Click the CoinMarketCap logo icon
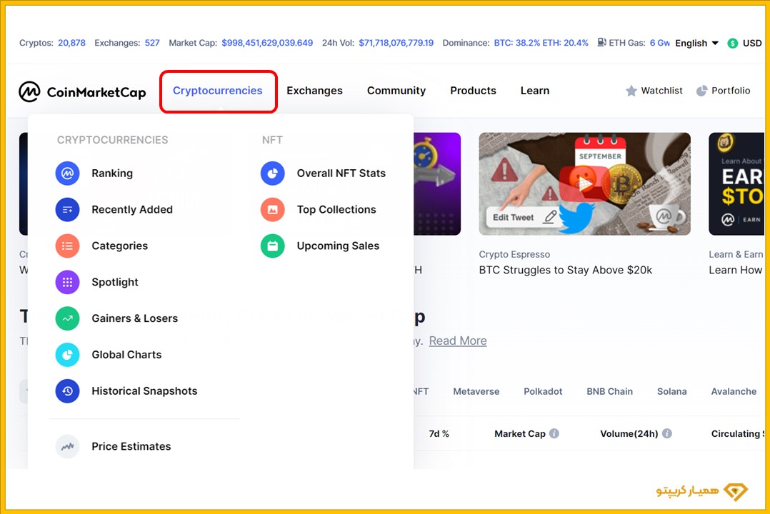Screen dimensions: 770x514 point(29,91)
